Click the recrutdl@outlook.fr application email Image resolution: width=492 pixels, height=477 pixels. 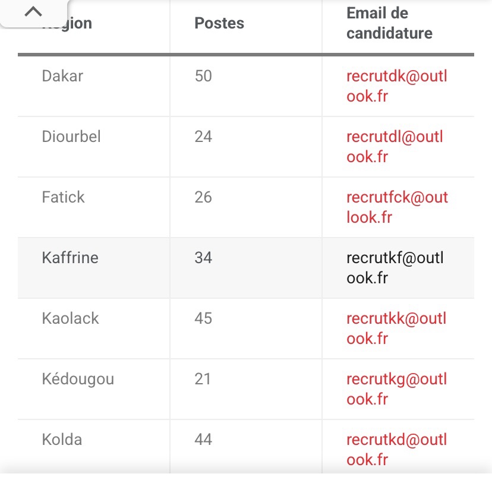(x=395, y=147)
